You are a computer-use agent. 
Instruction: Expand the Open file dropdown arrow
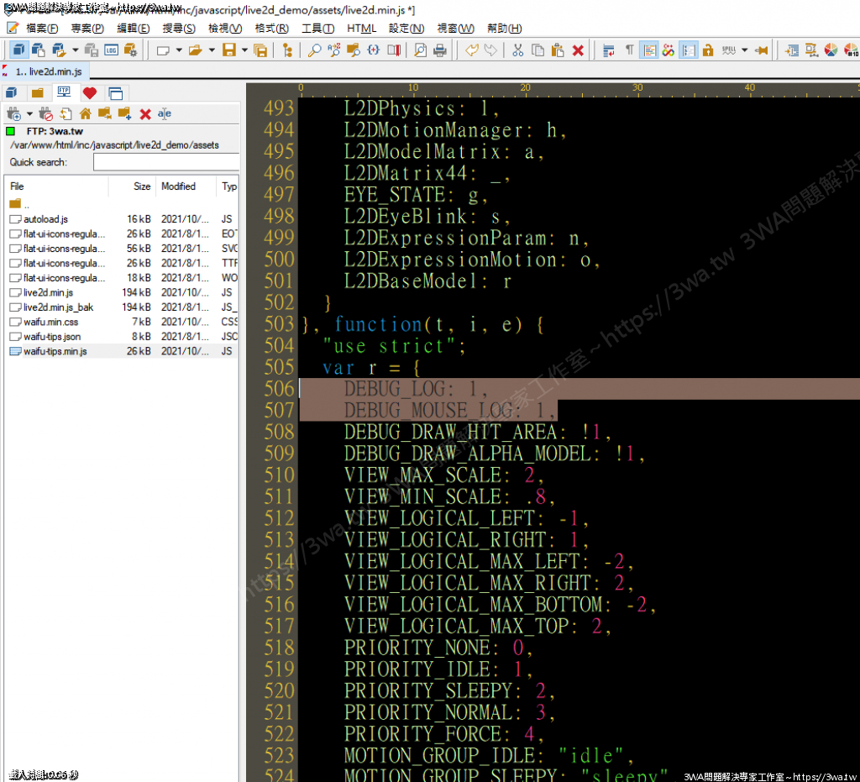point(210,50)
